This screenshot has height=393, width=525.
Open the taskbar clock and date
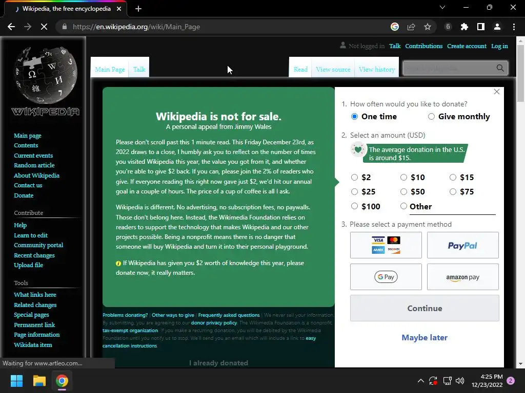pos(487,381)
